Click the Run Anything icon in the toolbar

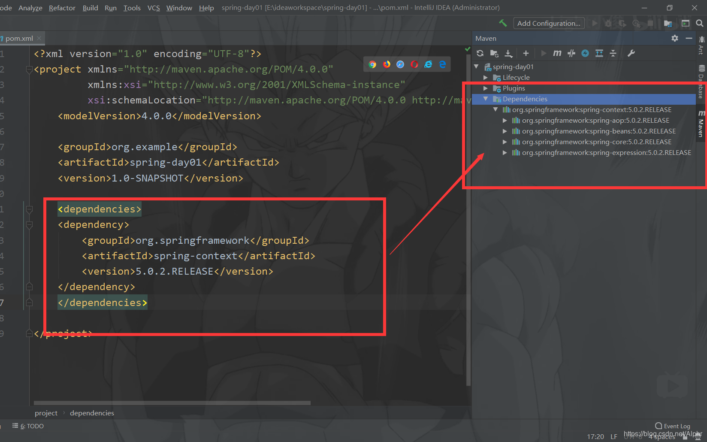click(686, 23)
